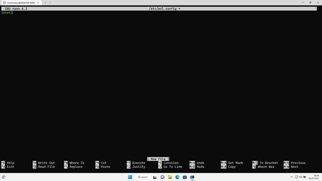Open the terminal profile dropdown arrow
Screen dimensions: 322x181
point(50,3)
